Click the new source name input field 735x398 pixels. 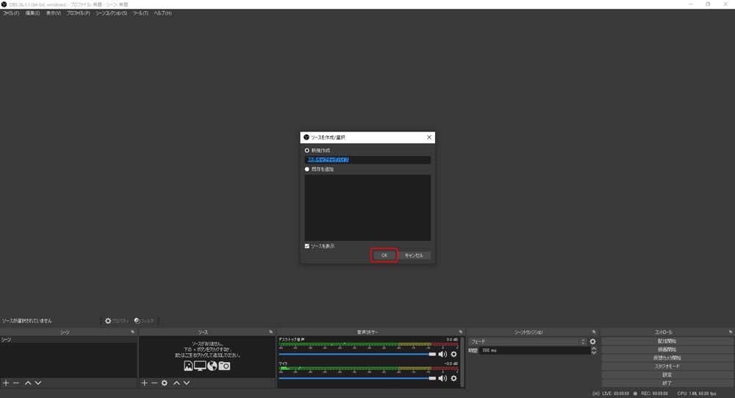coord(367,159)
